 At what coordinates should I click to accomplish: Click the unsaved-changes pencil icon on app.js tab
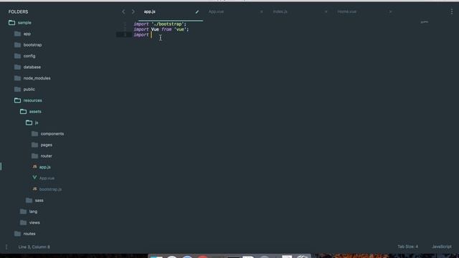point(197,11)
